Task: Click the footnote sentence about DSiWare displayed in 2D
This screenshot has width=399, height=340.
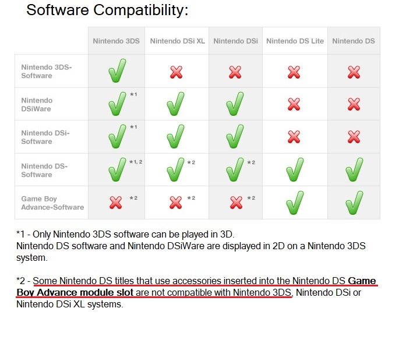Action: pyautogui.click(x=191, y=252)
